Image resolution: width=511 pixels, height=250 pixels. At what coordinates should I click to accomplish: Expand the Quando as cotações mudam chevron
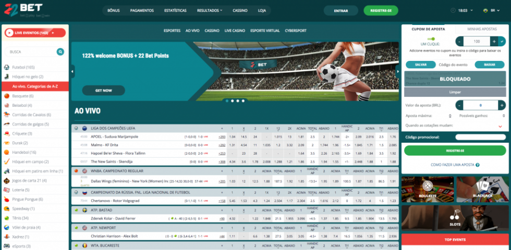coord(500,126)
